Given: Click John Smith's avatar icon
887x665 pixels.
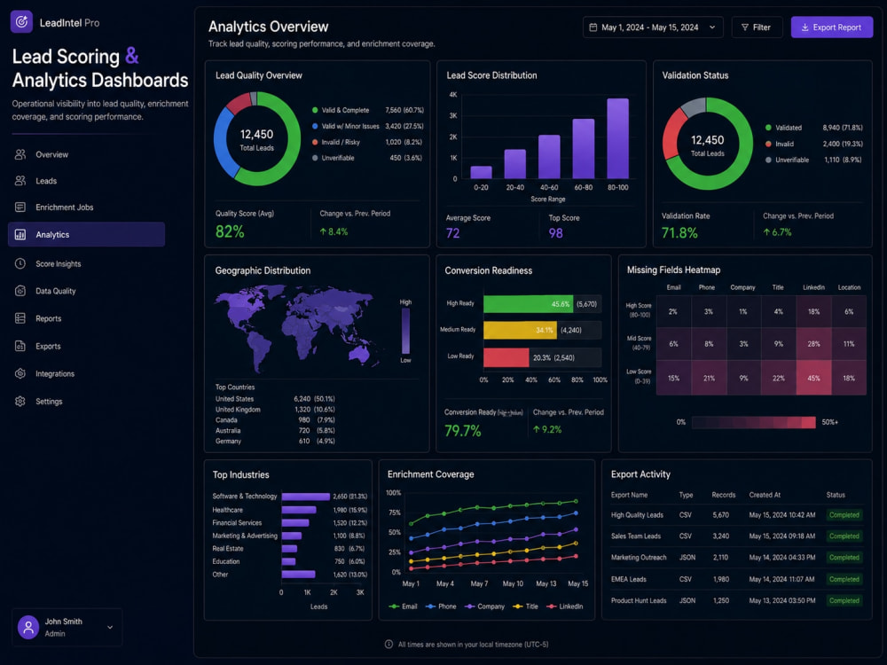Looking at the screenshot, I should 28,627.
